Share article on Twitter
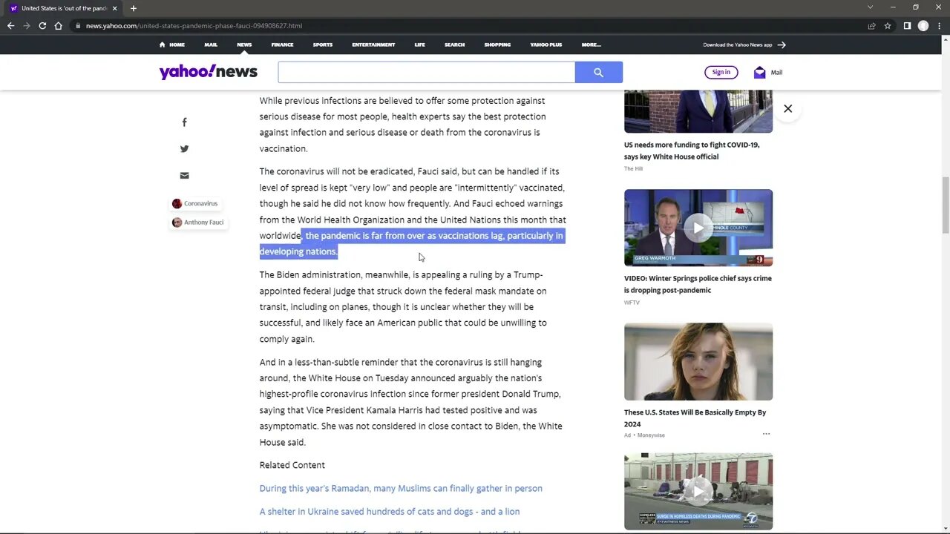The height and width of the screenshot is (534, 950). [184, 149]
